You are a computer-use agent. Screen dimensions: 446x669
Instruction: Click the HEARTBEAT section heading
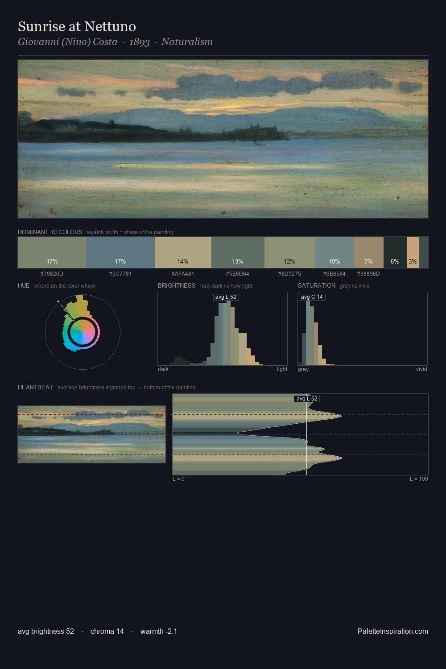point(35,388)
